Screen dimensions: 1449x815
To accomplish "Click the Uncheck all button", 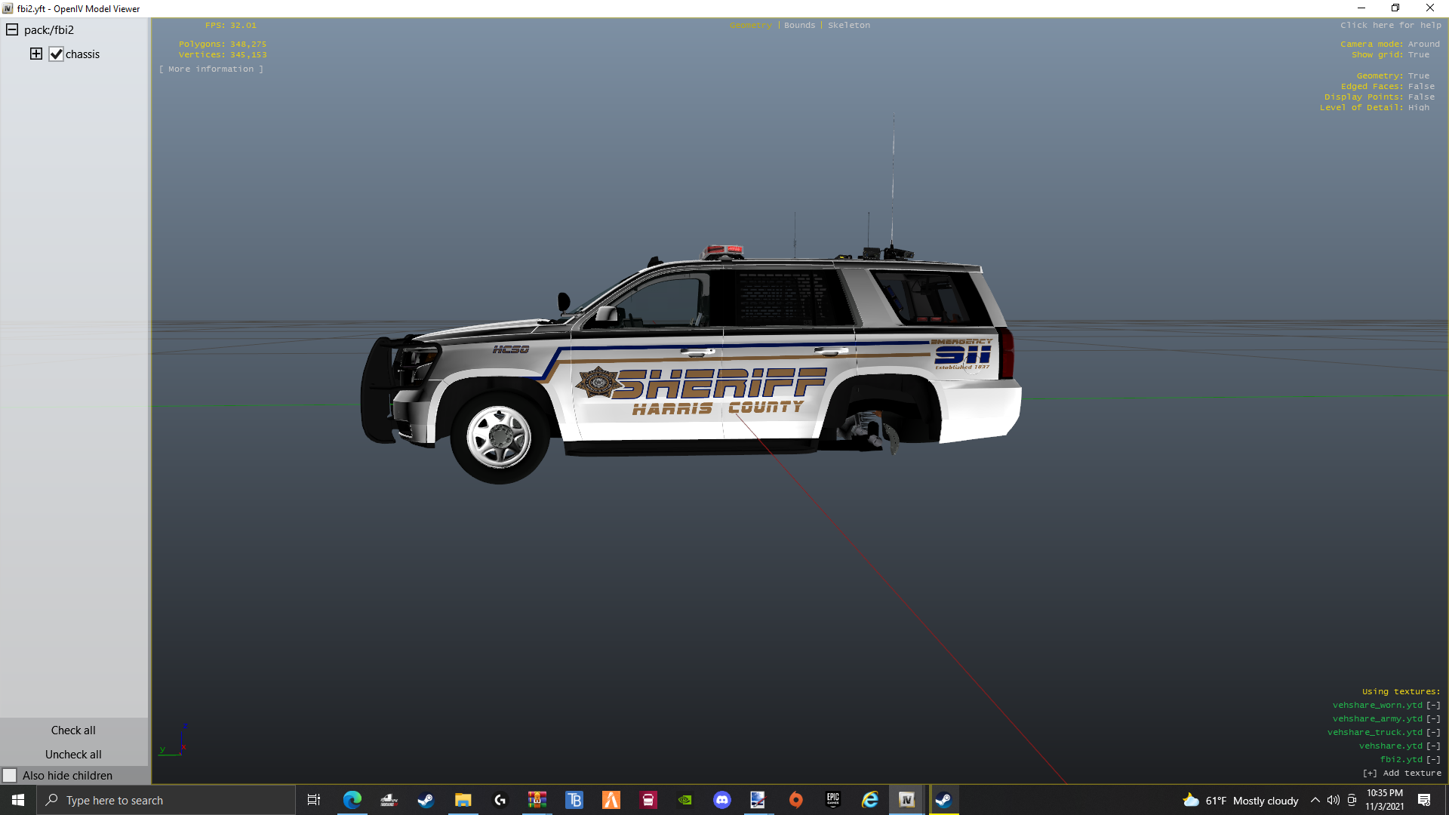I will pos(73,755).
